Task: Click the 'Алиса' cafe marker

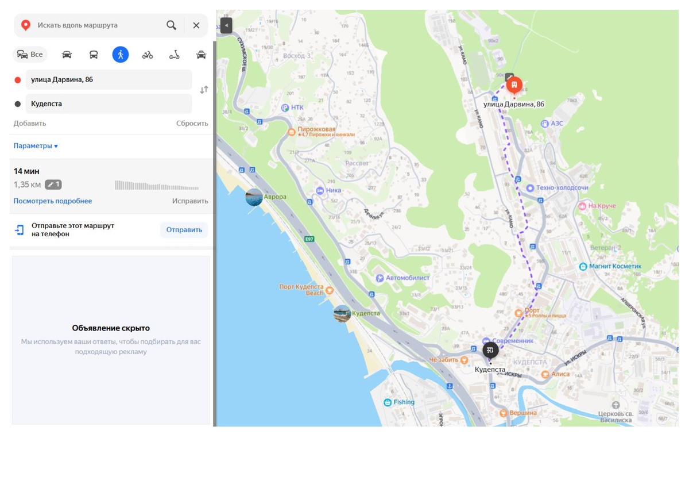Action: click(x=545, y=374)
